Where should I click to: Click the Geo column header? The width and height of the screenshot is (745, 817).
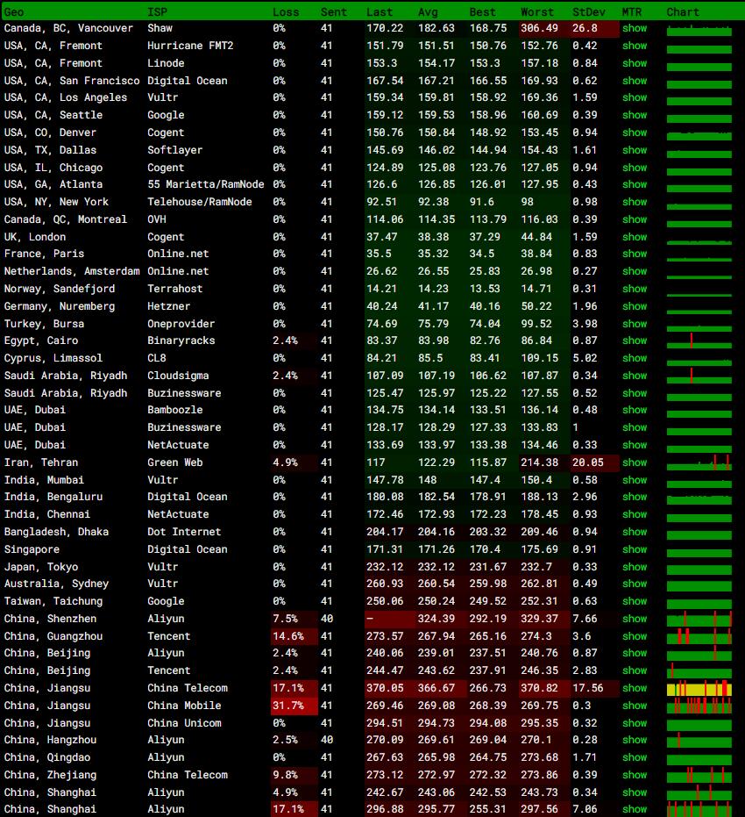[x=13, y=12]
